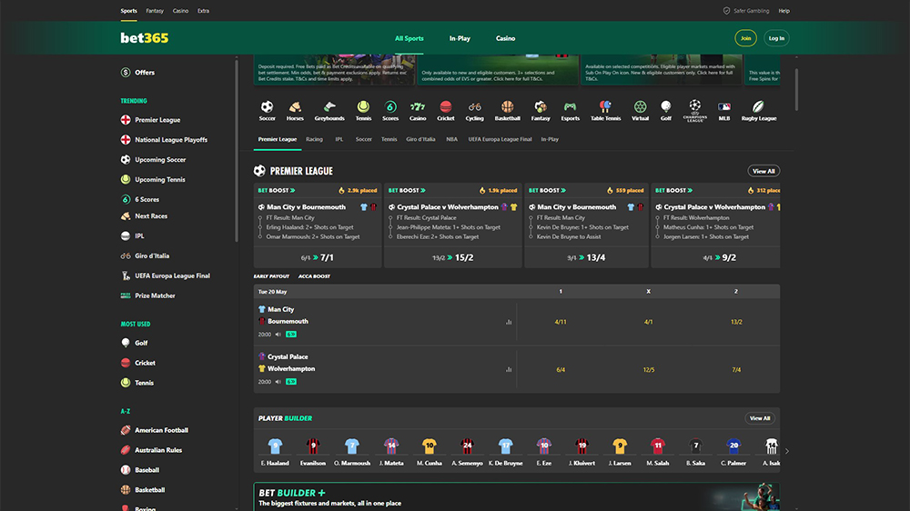910x511 pixels.
Task: Switch to the In-Play header tab
Action: [460, 38]
